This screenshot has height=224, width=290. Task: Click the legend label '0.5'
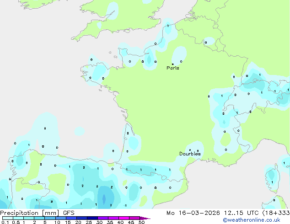[x=16, y=222]
